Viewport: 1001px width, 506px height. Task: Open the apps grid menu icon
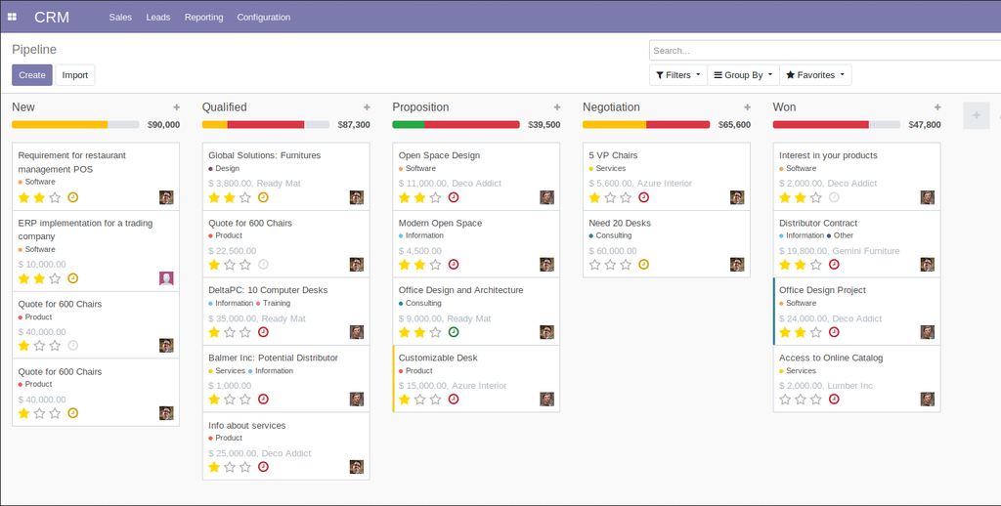[x=12, y=18]
